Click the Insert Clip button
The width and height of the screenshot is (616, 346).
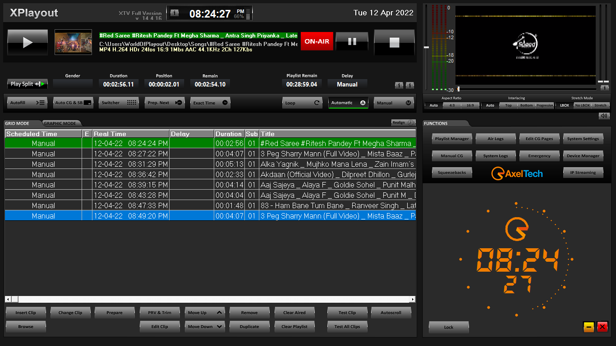point(26,313)
